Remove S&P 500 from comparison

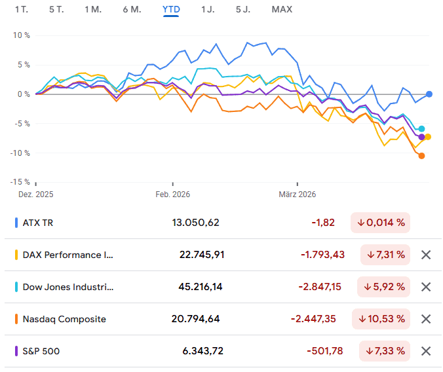coord(425,351)
